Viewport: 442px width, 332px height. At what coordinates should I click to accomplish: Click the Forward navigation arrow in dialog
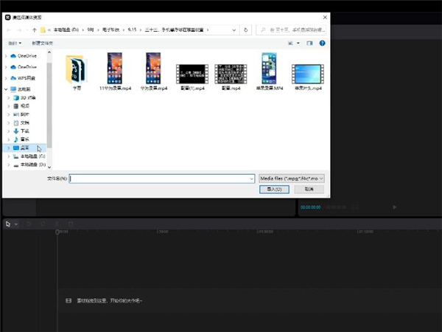coord(19,30)
